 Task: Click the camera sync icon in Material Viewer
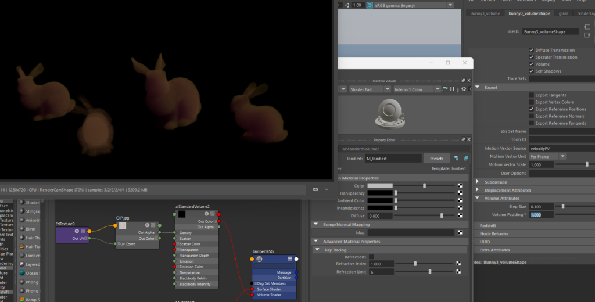click(x=445, y=89)
